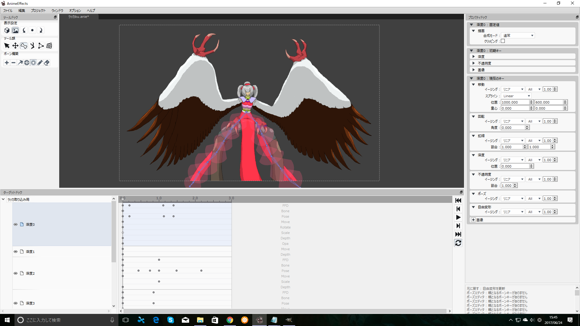
Task: Open the 合成モード dropdown
Action: click(x=518, y=36)
